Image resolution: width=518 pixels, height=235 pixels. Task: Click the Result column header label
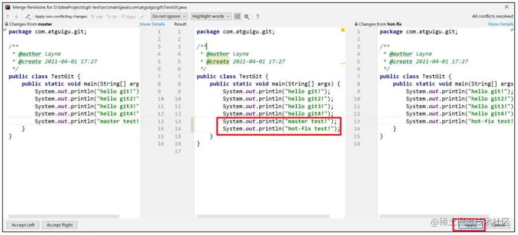(180, 24)
